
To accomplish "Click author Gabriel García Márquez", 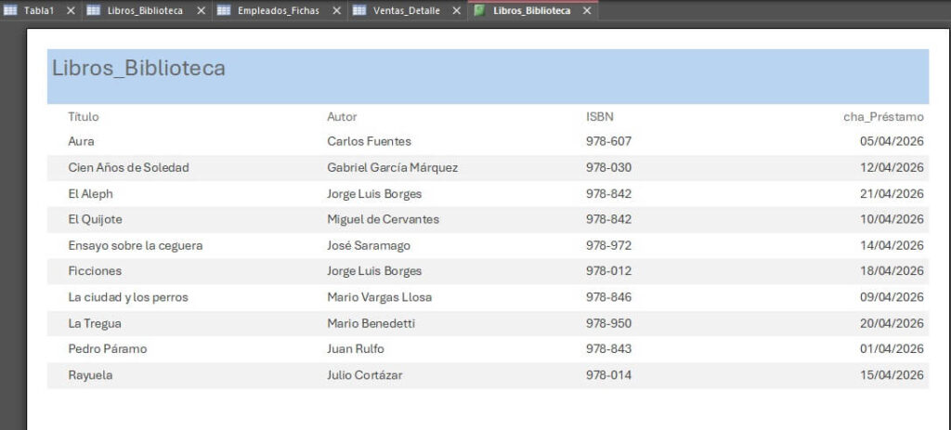I will pos(393,167).
